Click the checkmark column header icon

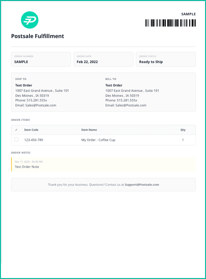pyautogui.click(x=16, y=130)
